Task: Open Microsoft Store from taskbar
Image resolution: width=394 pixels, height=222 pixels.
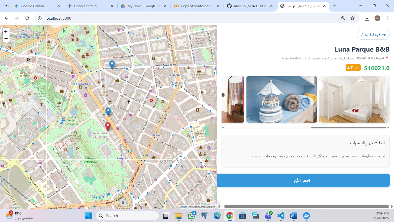Action: (243, 216)
